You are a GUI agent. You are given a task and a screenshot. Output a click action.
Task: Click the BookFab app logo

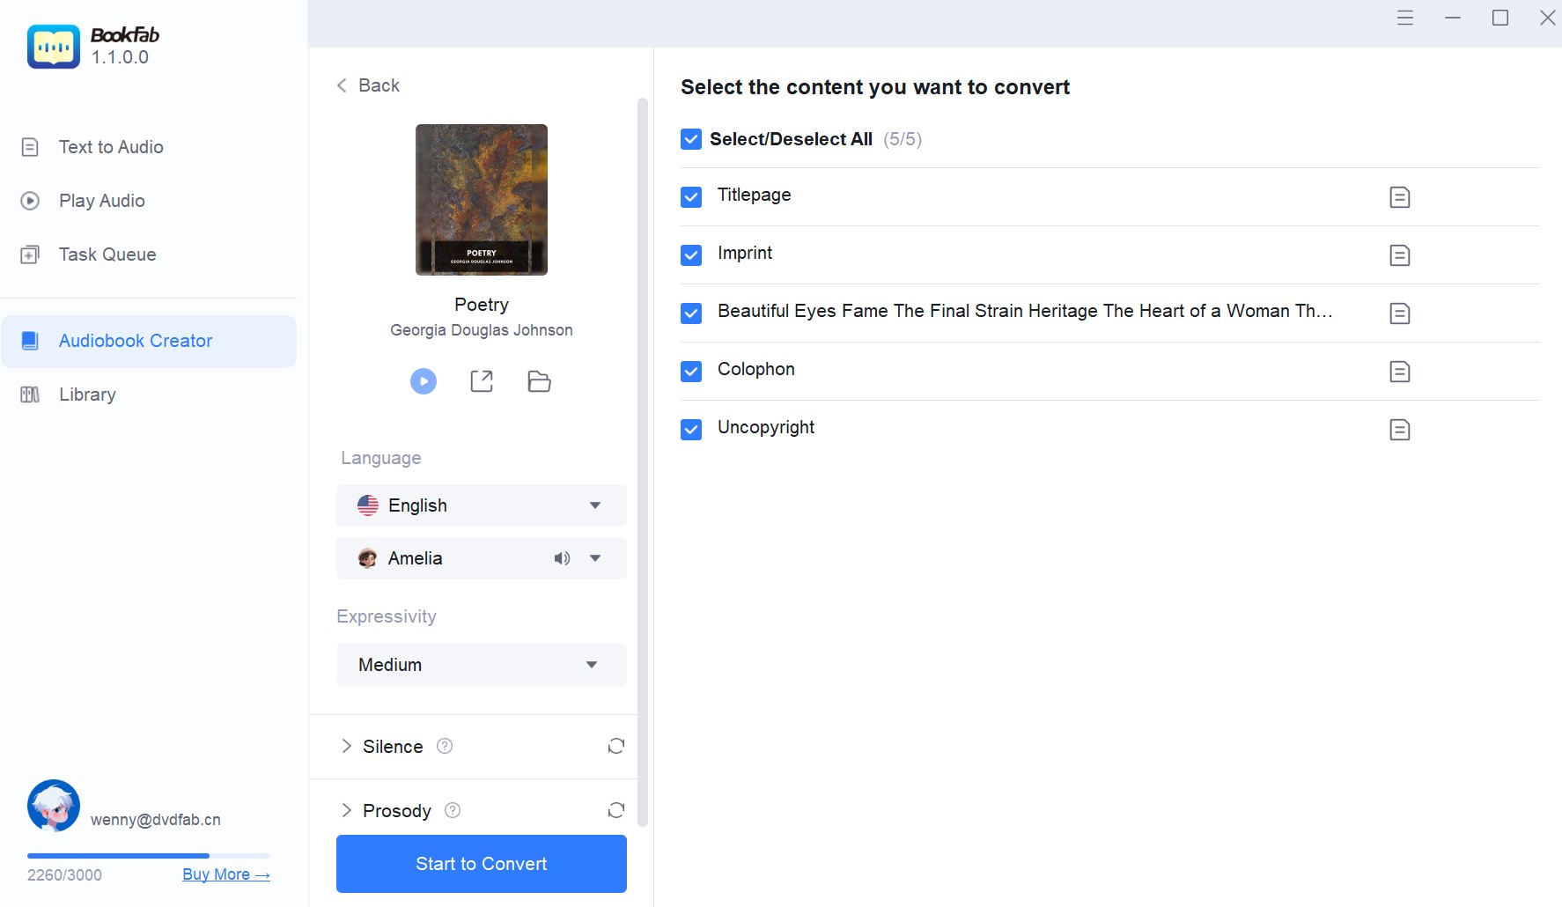pyautogui.click(x=53, y=46)
